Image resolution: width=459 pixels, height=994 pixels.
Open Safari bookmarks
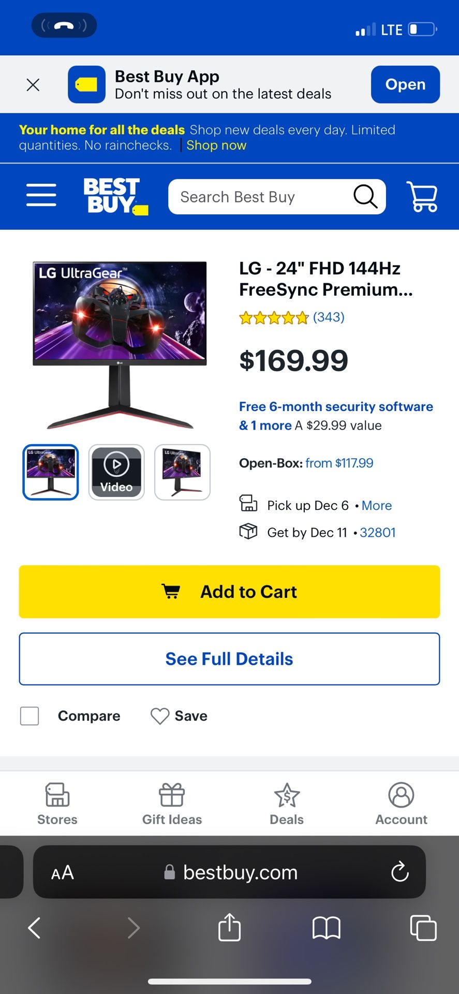coord(326,927)
